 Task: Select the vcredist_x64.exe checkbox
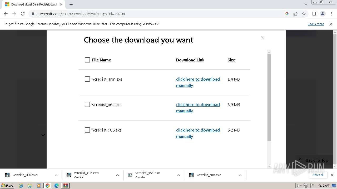coord(87,104)
